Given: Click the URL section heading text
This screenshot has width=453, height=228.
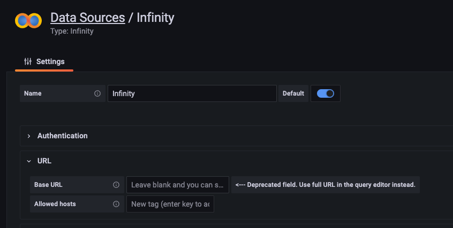Looking at the screenshot, I should point(44,161).
